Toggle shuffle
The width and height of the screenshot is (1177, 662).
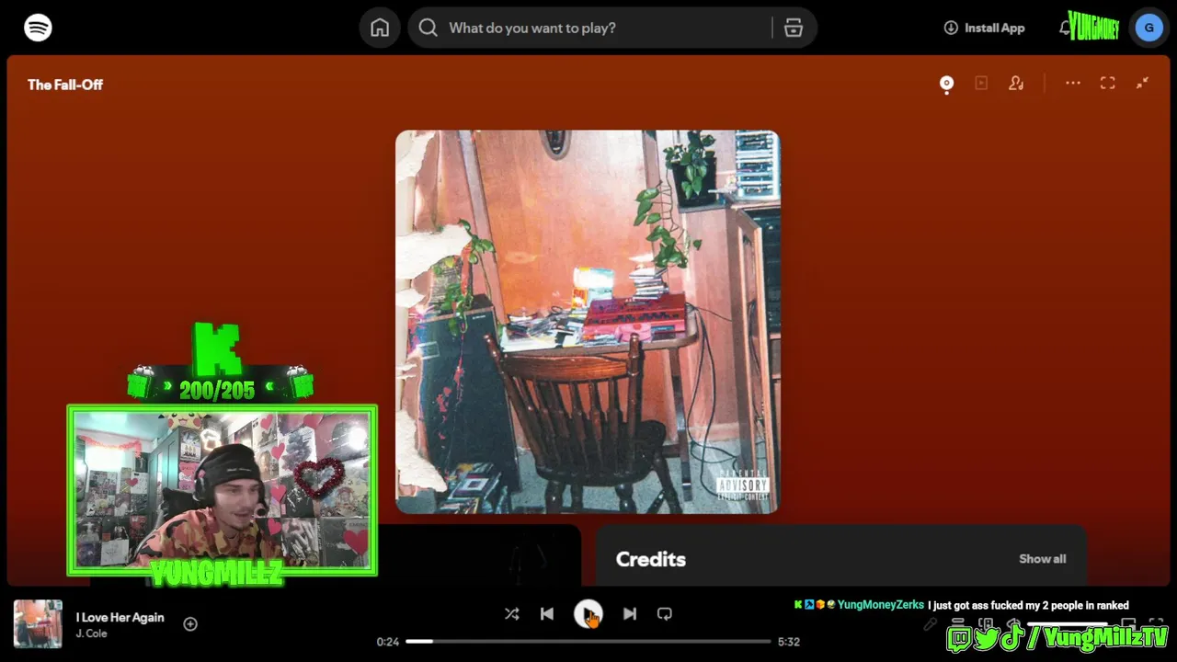(512, 614)
